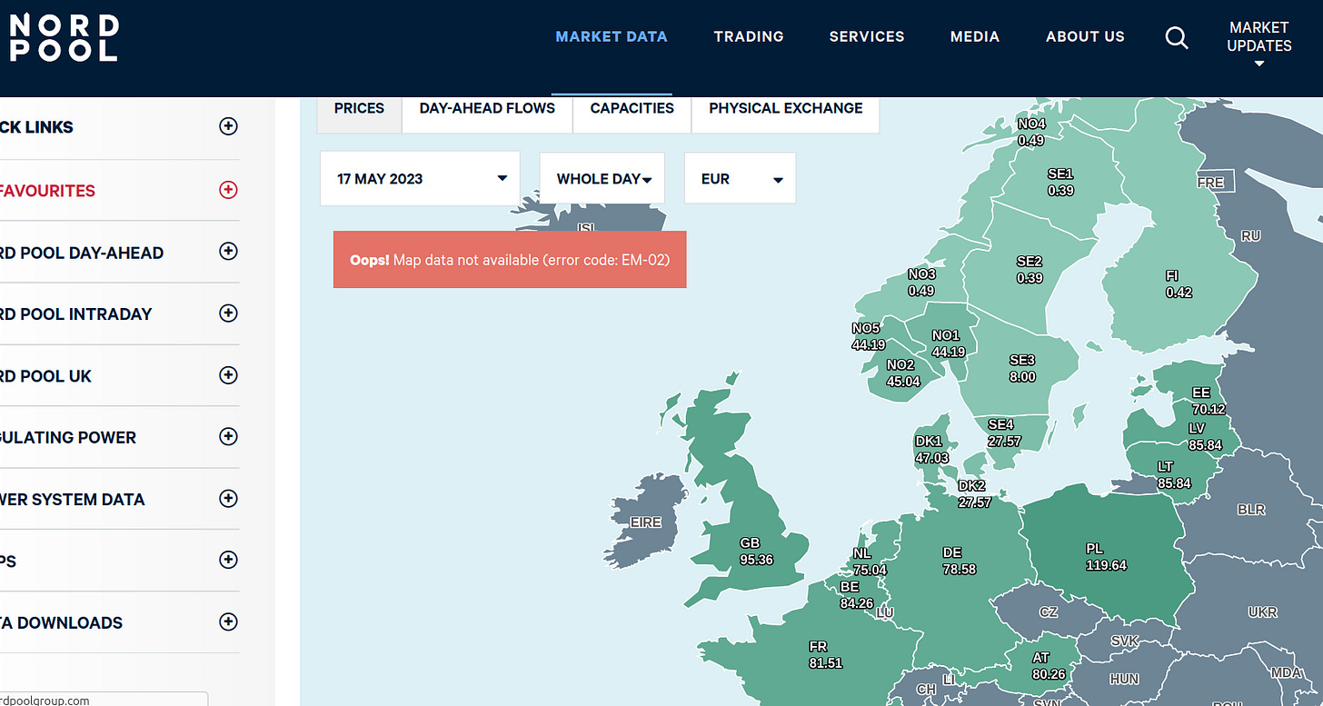Open the search magnifier icon

point(1177,37)
